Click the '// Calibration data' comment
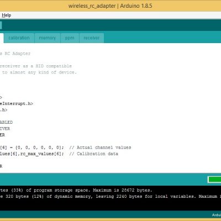Viewport: 221px width, 221px height. 94,154
